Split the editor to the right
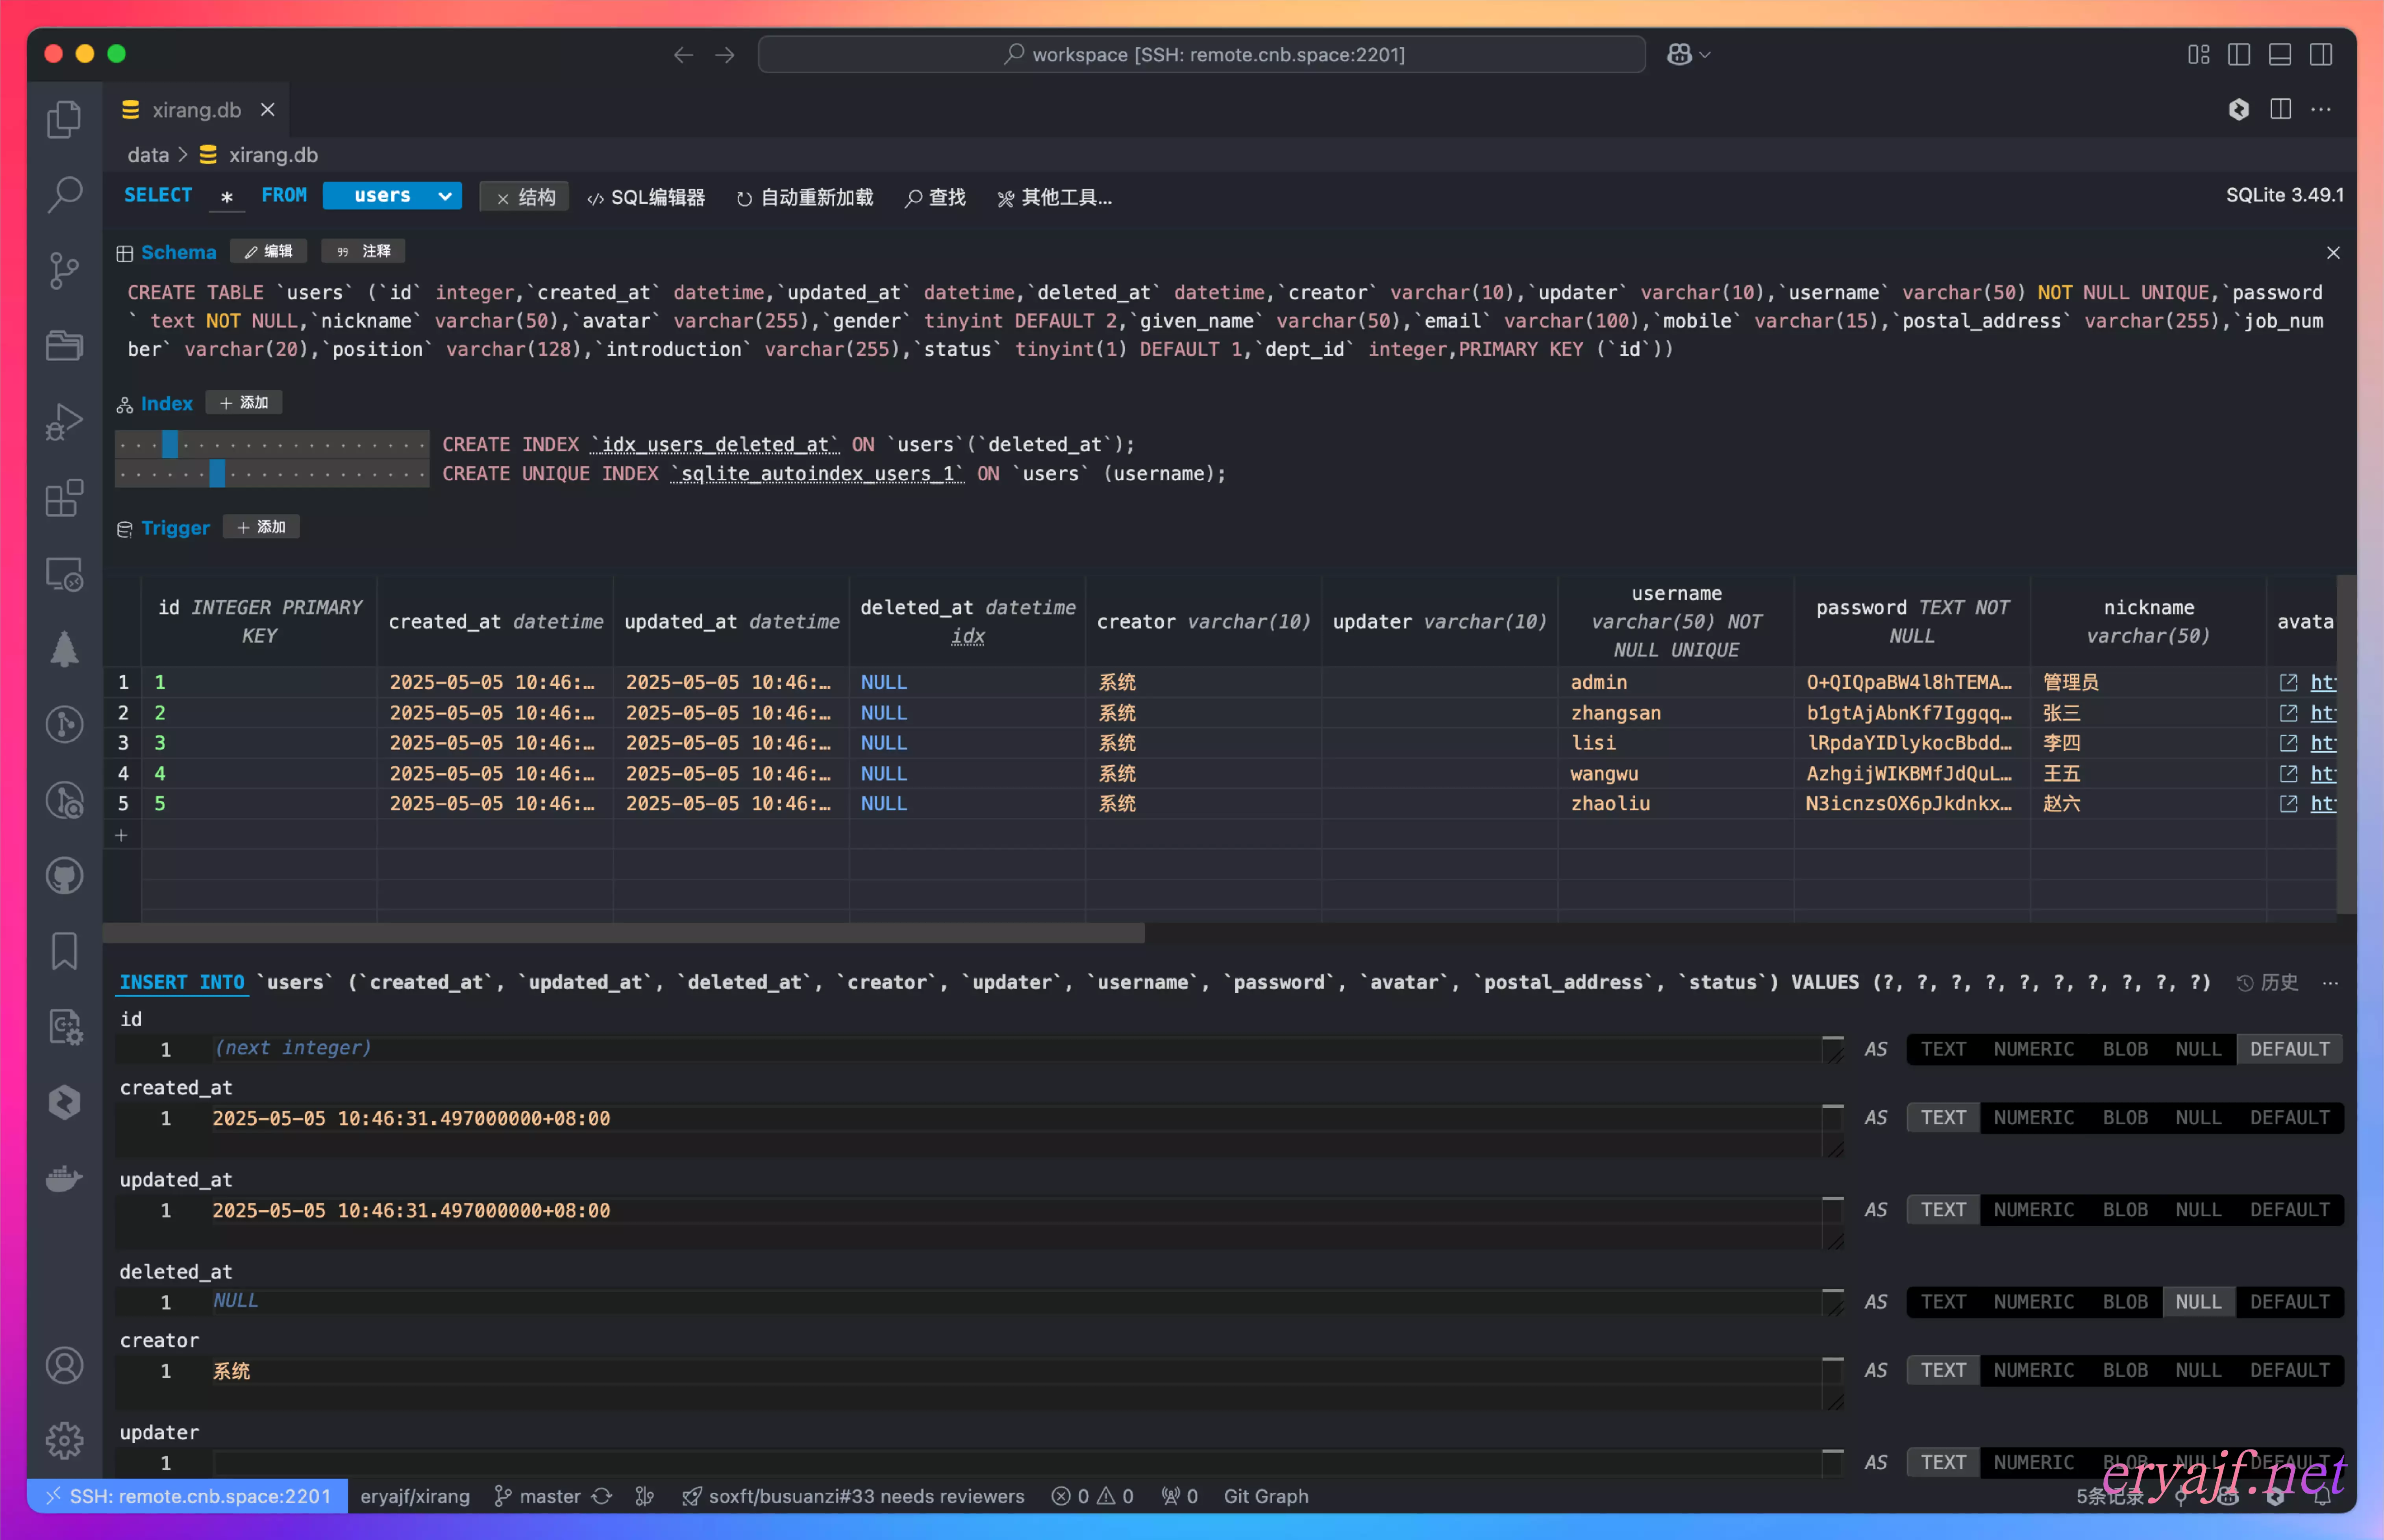Screen dimensions: 2384x1540 (2280, 109)
